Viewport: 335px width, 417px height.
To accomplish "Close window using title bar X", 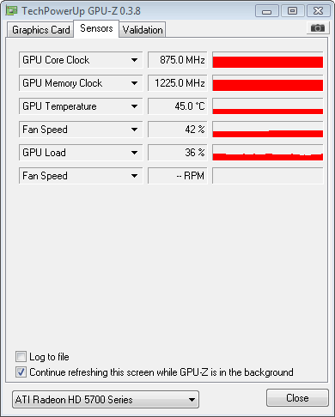I will (x=318, y=11).
